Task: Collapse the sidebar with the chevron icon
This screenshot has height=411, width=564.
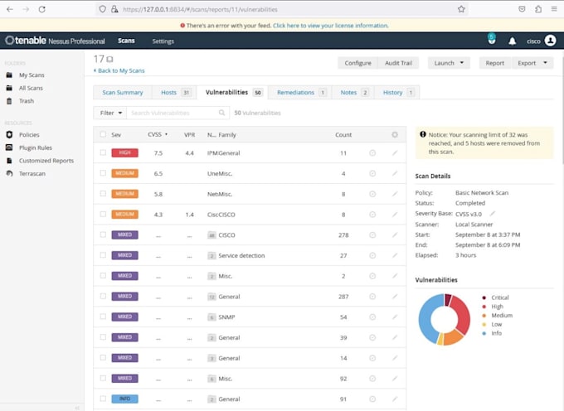Action: [x=77, y=408]
